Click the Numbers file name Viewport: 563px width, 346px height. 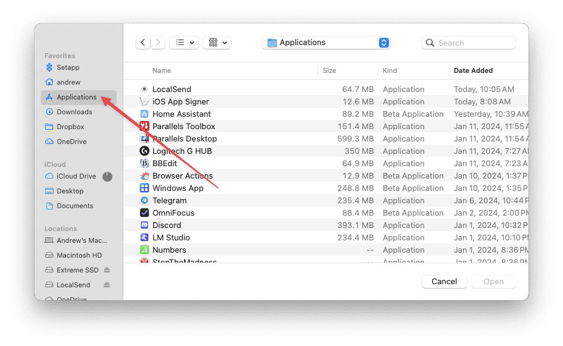pyautogui.click(x=169, y=250)
